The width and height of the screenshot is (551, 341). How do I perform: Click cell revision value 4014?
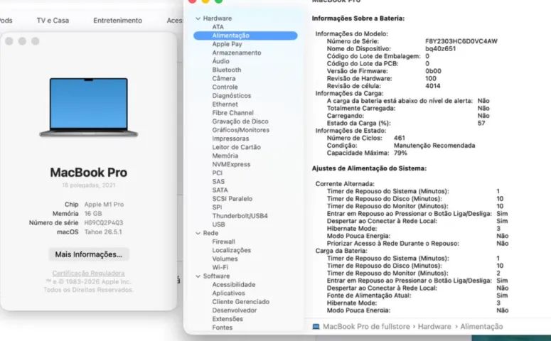click(432, 86)
